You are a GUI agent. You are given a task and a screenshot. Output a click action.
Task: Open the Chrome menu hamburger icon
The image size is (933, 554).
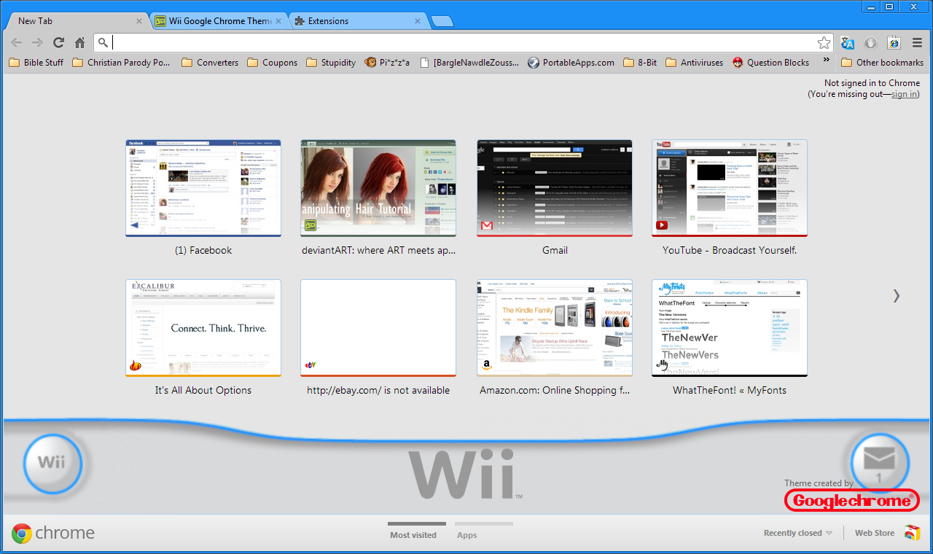917,43
